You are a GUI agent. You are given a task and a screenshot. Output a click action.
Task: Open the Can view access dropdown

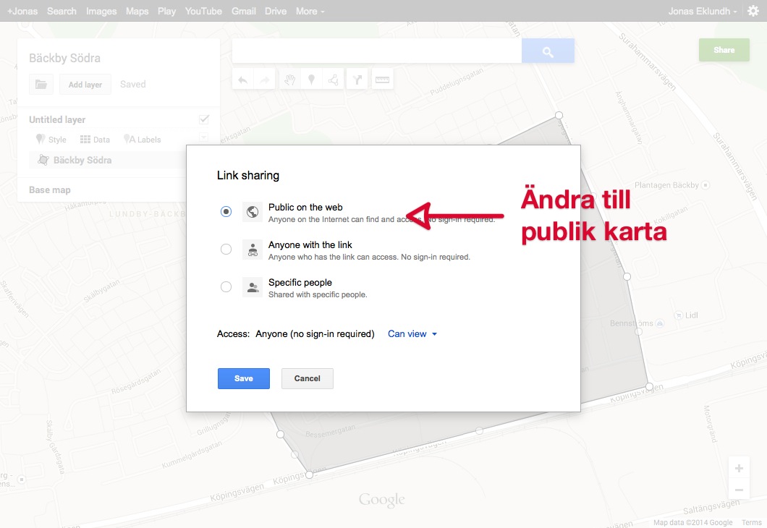click(412, 334)
